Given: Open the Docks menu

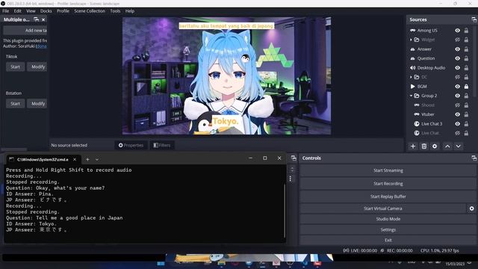Looking at the screenshot, I should point(46,11).
